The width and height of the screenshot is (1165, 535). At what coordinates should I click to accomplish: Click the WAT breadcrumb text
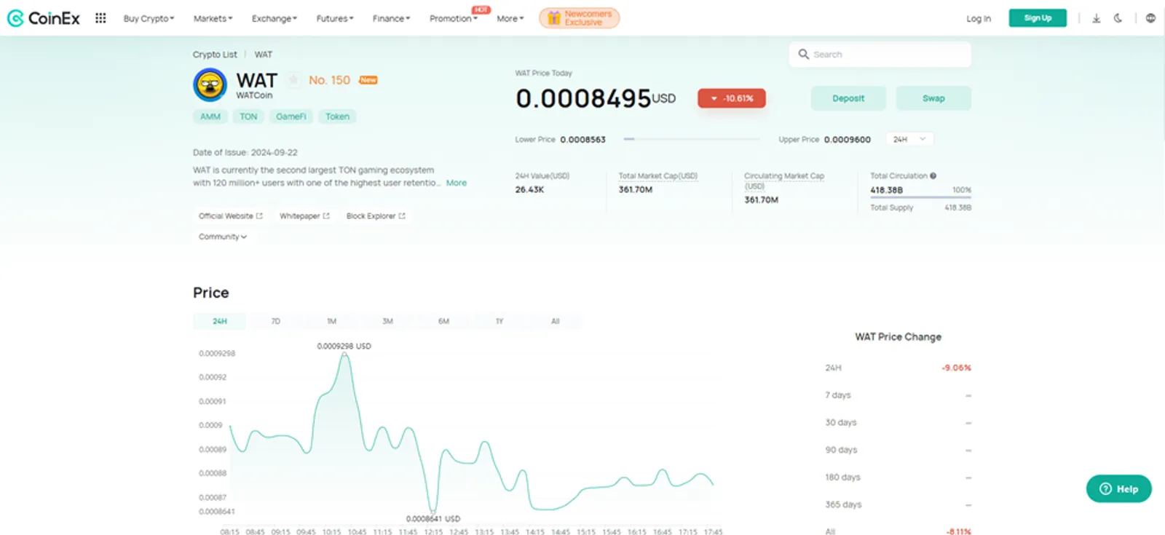click(264, 55)
